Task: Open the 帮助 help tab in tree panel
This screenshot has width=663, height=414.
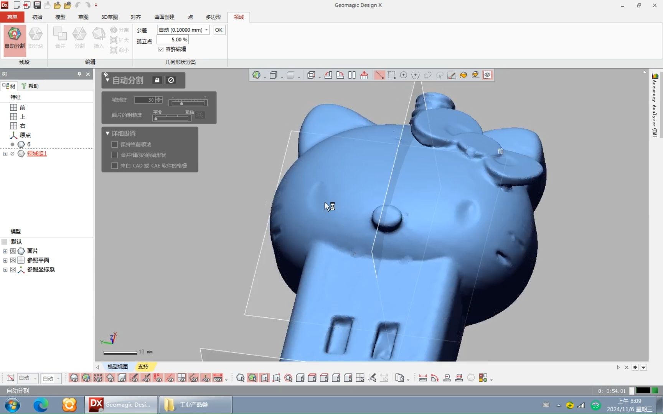Action: pyautogui.click(x=30, y=86)
